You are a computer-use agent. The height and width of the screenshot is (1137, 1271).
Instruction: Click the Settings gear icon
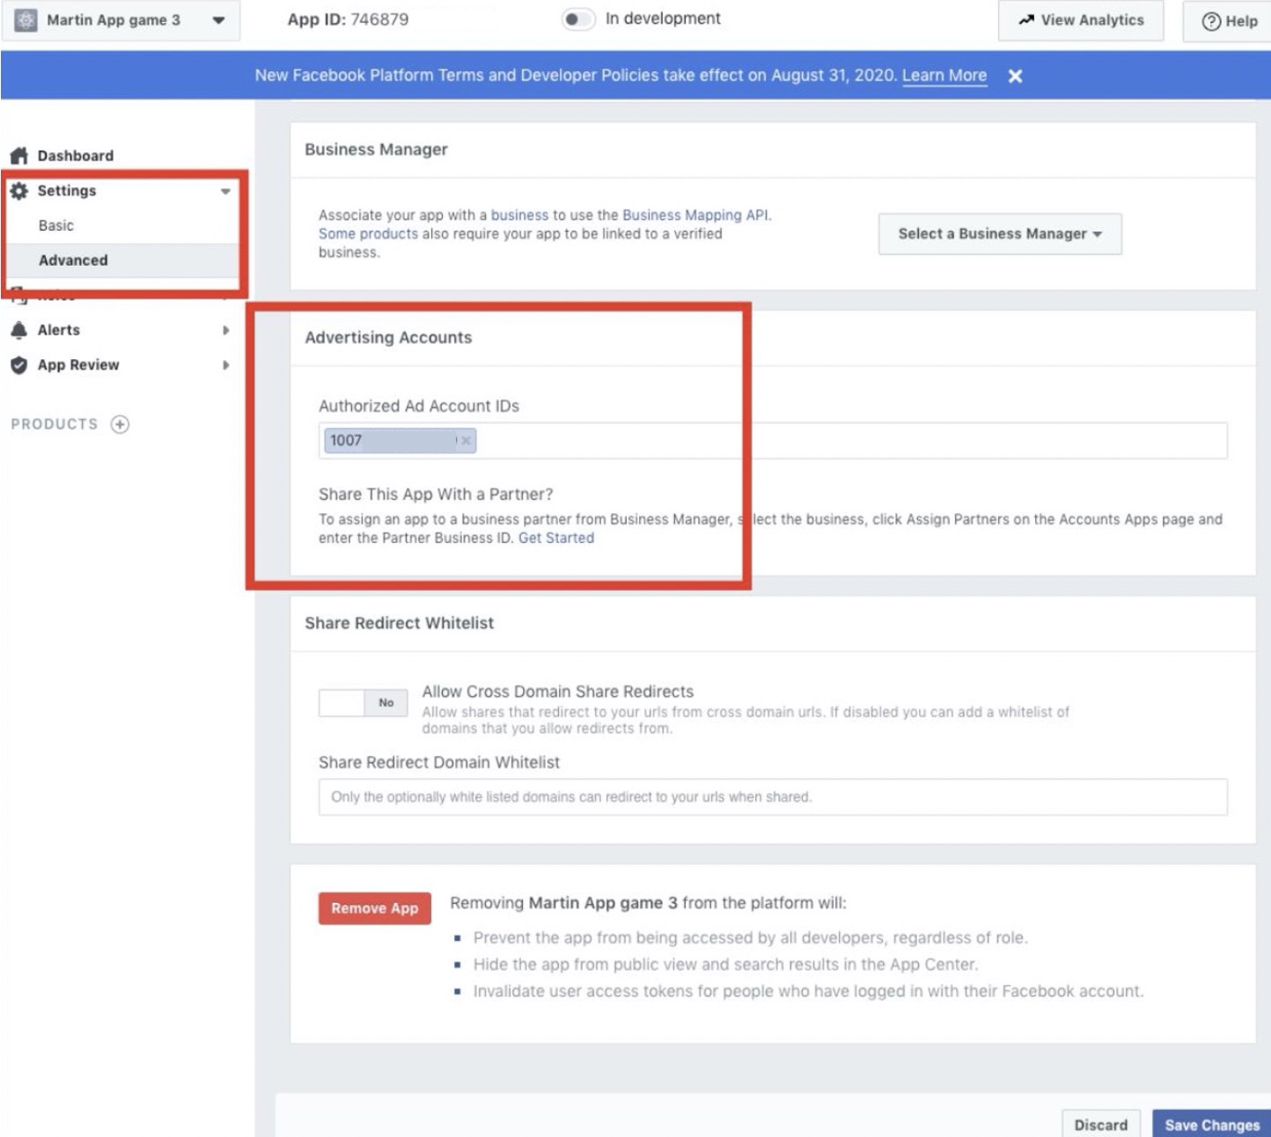pos(19,191)
